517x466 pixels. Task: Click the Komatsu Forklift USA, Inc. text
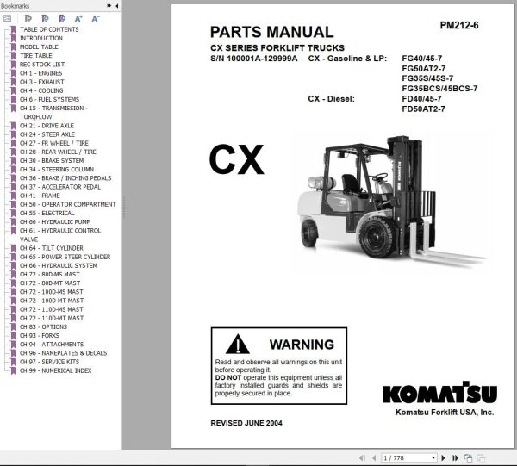point(445,412)
